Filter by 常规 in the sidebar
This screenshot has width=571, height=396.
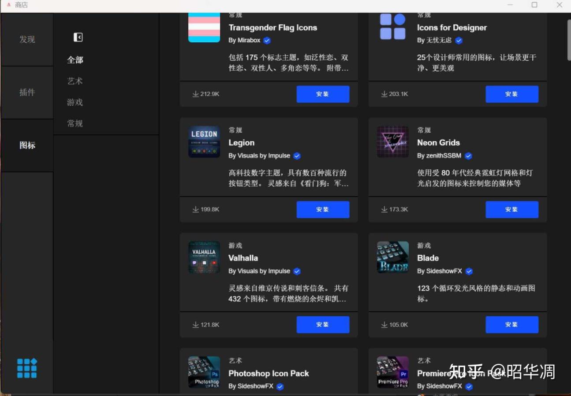(x=75, y=123)
